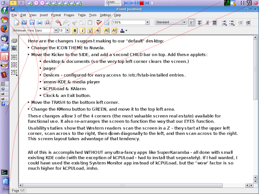
Task: Run the spell check (ABC) icon
Action: coord(99,22)
